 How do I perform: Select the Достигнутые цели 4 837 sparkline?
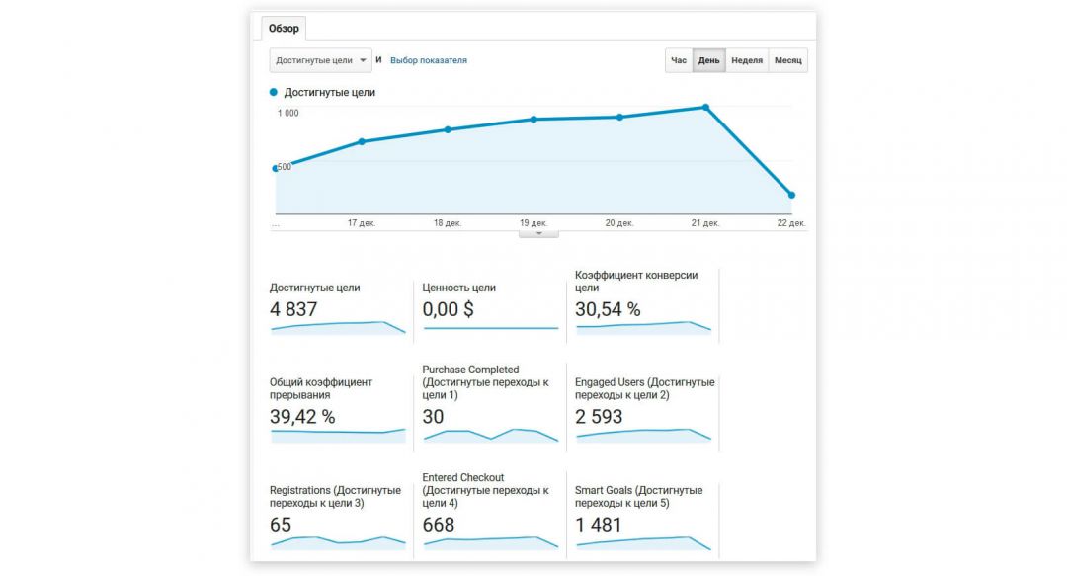click(x=338, y=328)
